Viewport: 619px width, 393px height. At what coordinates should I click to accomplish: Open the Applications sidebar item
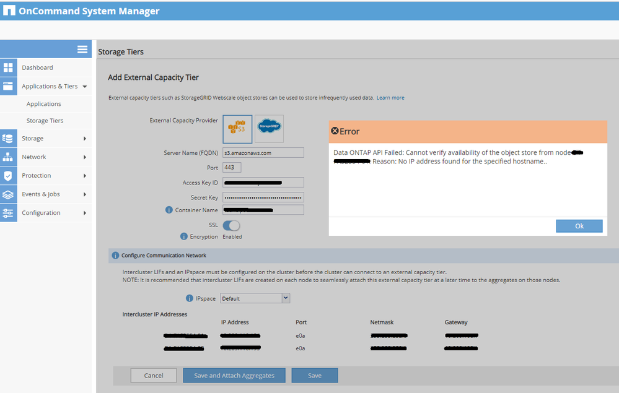[43, 104]
